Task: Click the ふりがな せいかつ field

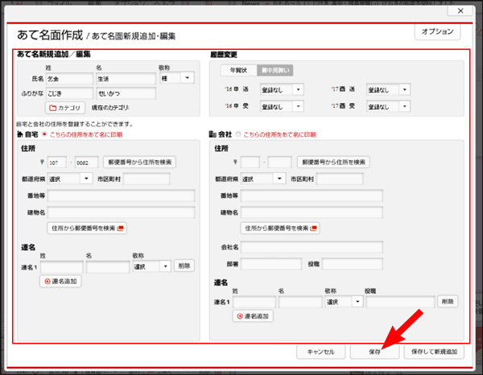Action: click(x=126, y=93)
